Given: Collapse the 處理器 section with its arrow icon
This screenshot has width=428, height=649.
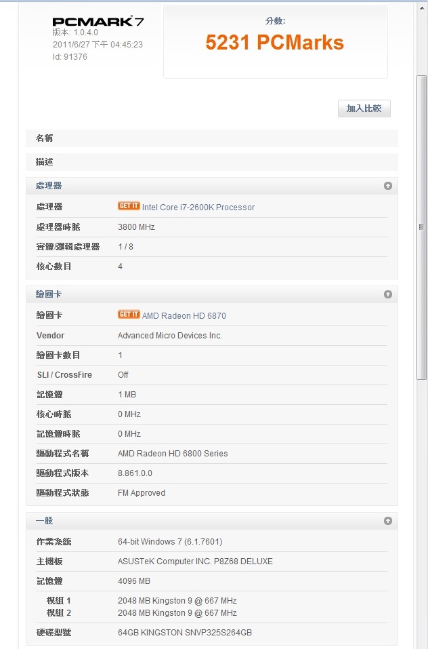Looking at the screenshot, I should pyautogui.click(x=388, y=186).
